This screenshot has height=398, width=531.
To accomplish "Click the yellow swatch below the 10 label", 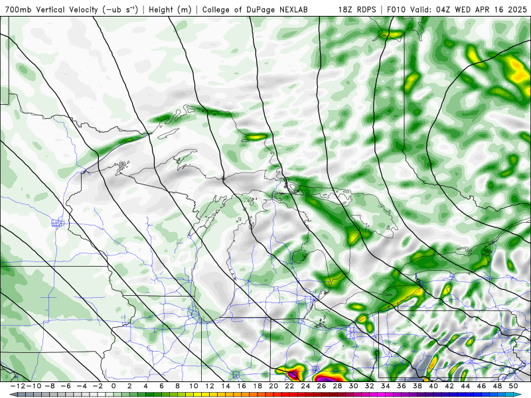I will (197, 394).
